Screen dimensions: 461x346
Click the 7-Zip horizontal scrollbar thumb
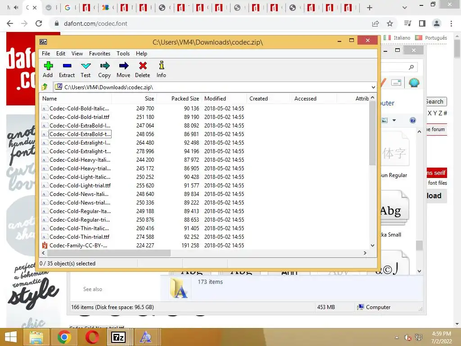coord(109,253)
